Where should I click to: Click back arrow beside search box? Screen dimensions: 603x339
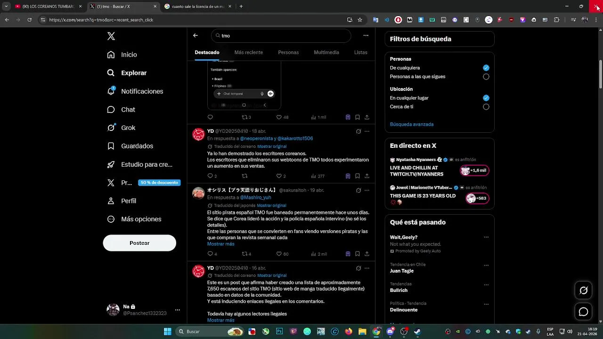pyautogui.click(x=196, y=35)
